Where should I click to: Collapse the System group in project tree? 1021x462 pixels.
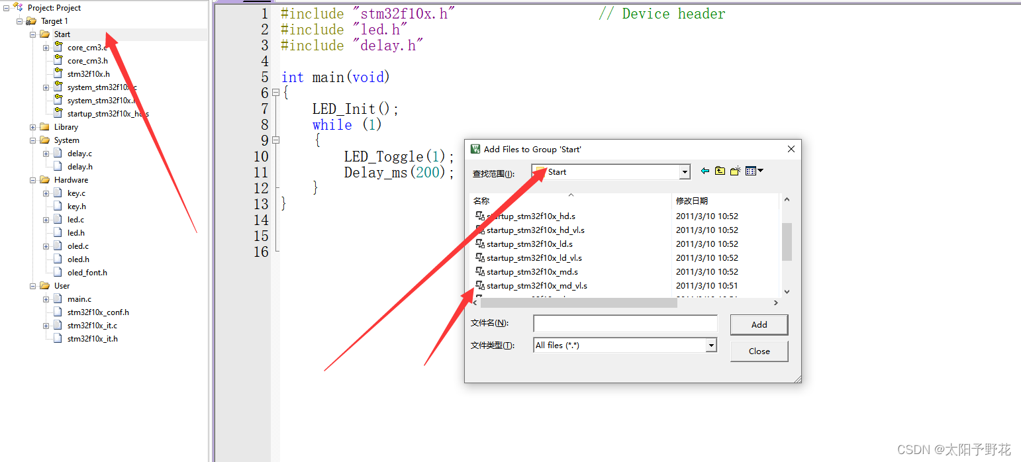(x=33, y=140)
